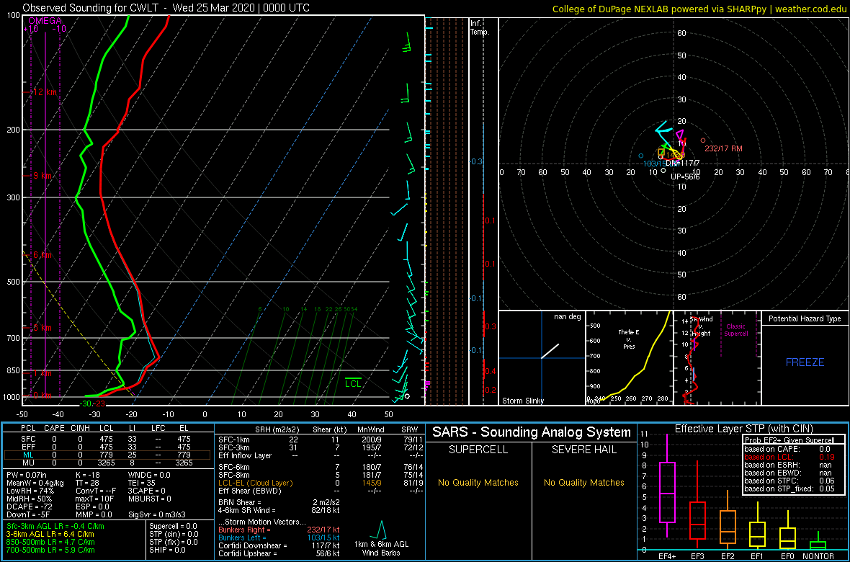Click the SARS - Sounding Analog System heading

tap(532, 432)
